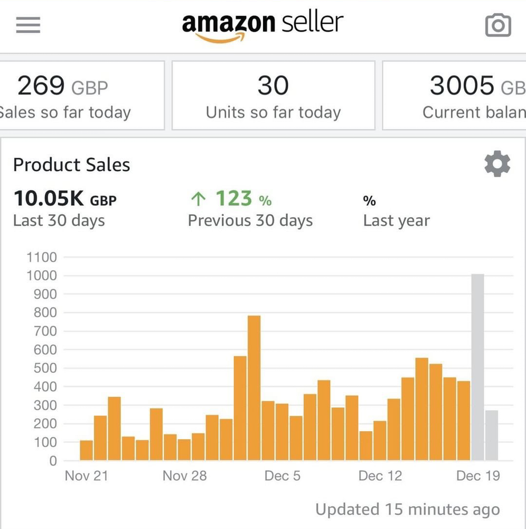Click the Dec 5 axis label
The height and width of the screenshot is (529, 526).
pos(282,476)
